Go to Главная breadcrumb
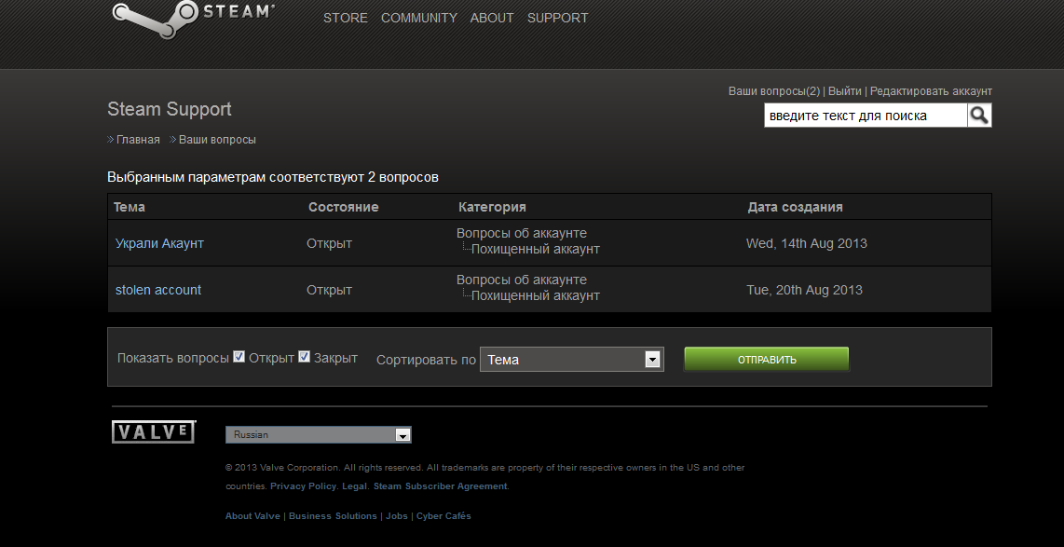Viewport: 1064px width, 547px height. pos(139,140)
